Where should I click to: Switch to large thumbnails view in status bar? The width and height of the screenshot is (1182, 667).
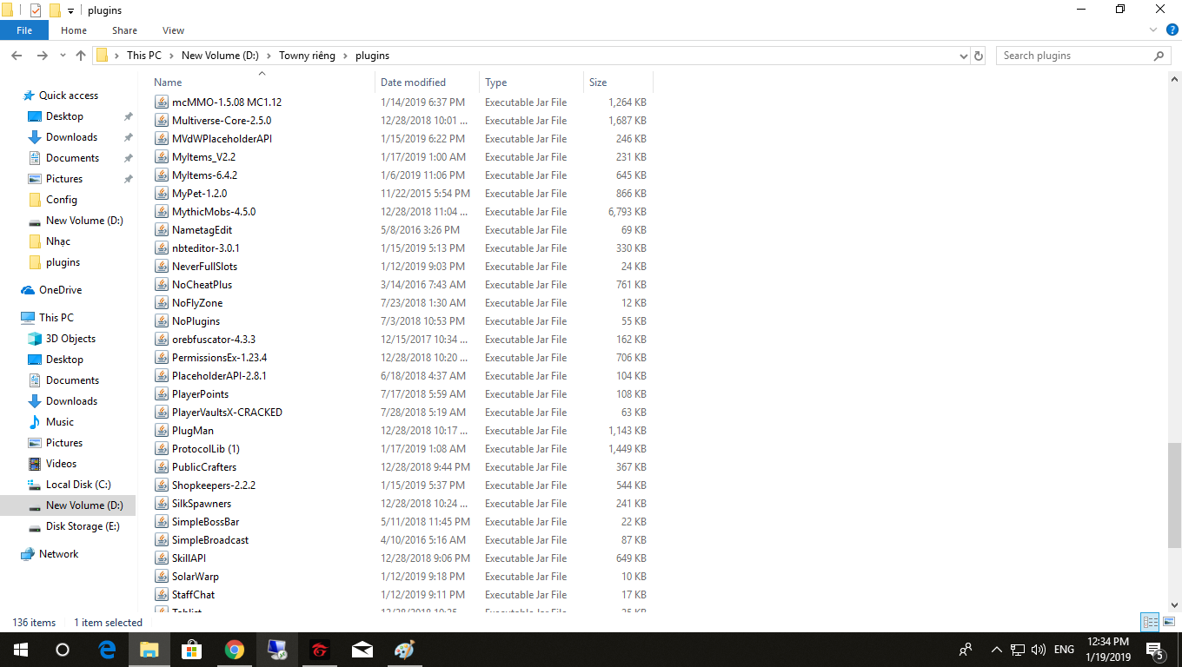tap(1169, 622)
